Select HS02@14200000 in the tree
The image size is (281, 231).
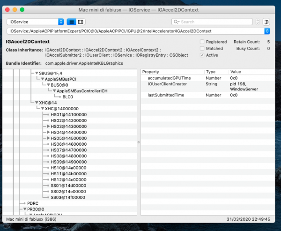point(69,120)
